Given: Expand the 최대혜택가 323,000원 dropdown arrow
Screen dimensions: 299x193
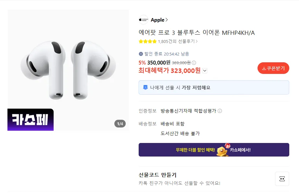Looking at the screenshot, I should 205,71.
